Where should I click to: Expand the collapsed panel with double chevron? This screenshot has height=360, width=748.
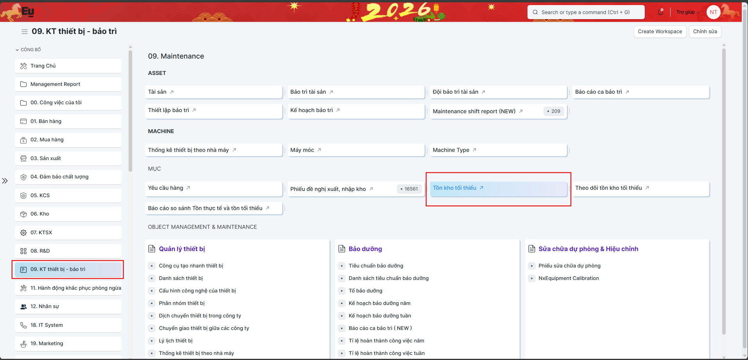coord(5,181)
